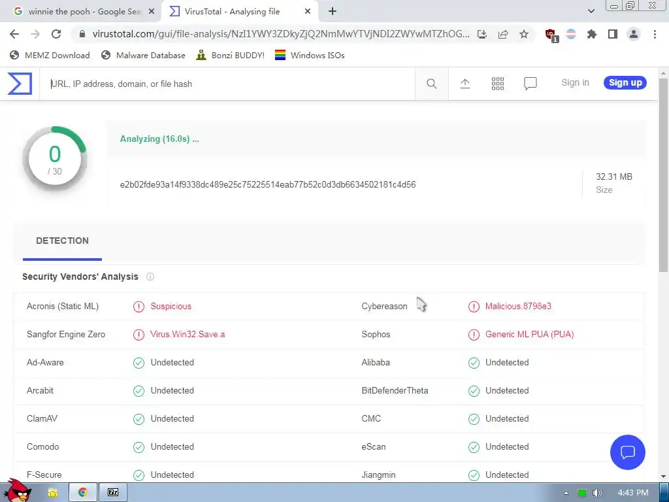Click the green network tray icon
The height and width of the screenshot is (502, 669).
pos(582,493)
